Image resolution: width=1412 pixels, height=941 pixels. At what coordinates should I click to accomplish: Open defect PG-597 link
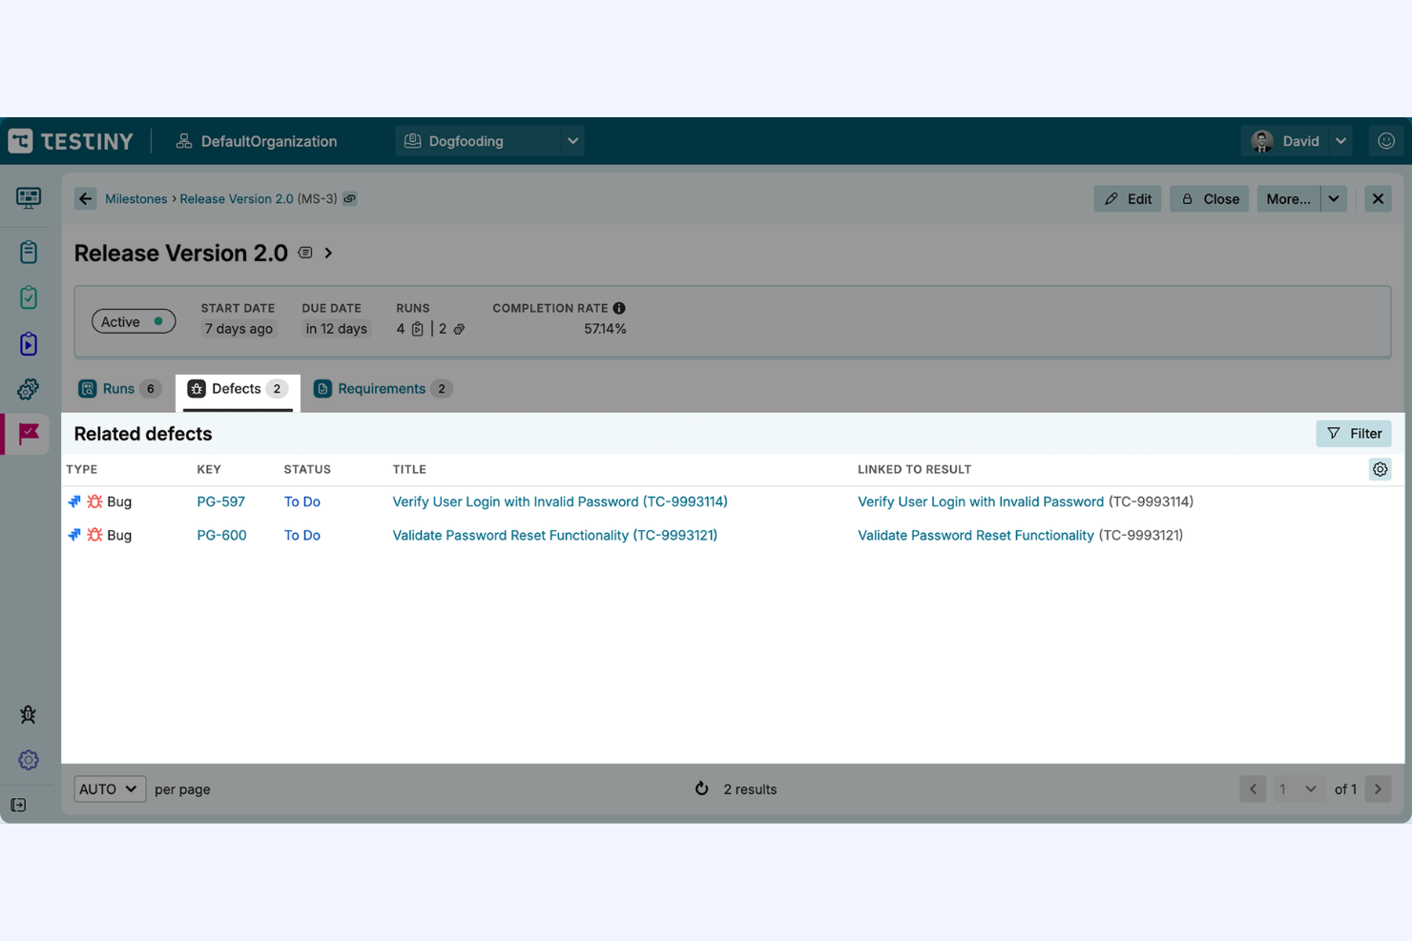click(220, 501)
